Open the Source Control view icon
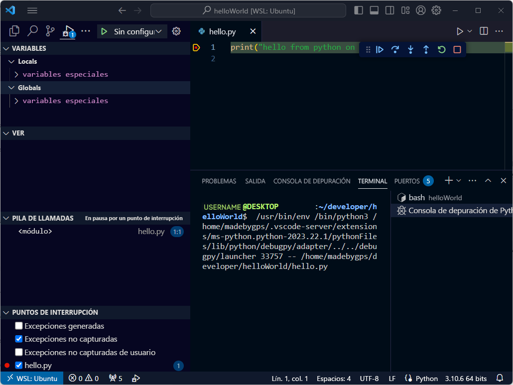This screenshot has width=513, height=385. point(50,31)
